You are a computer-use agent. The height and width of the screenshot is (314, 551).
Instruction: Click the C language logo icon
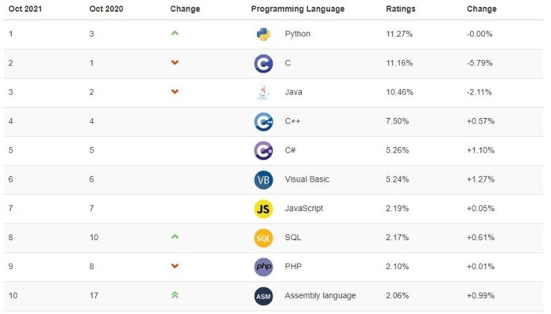[263, 63]
